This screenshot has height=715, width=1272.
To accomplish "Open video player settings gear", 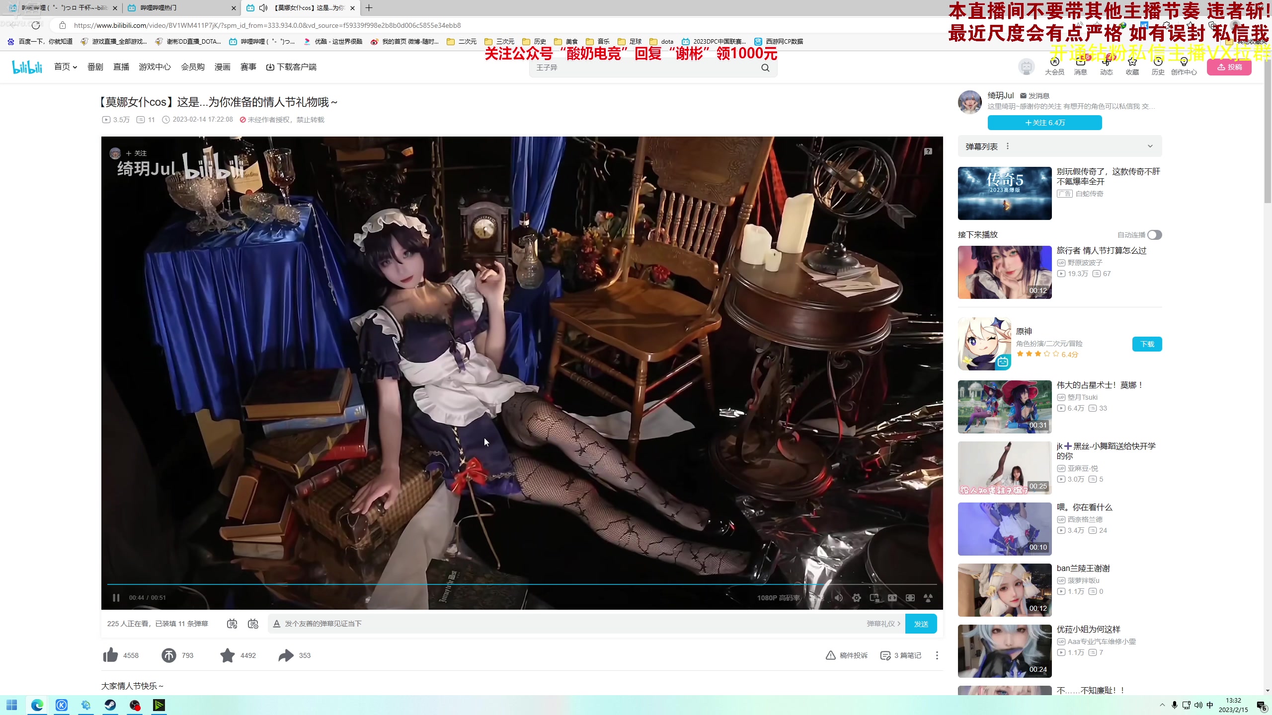I will (x=857, y=598).
